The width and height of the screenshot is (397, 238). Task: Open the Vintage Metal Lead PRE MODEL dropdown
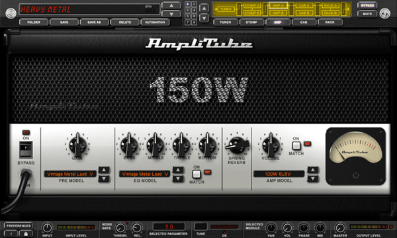pos(70,174)
